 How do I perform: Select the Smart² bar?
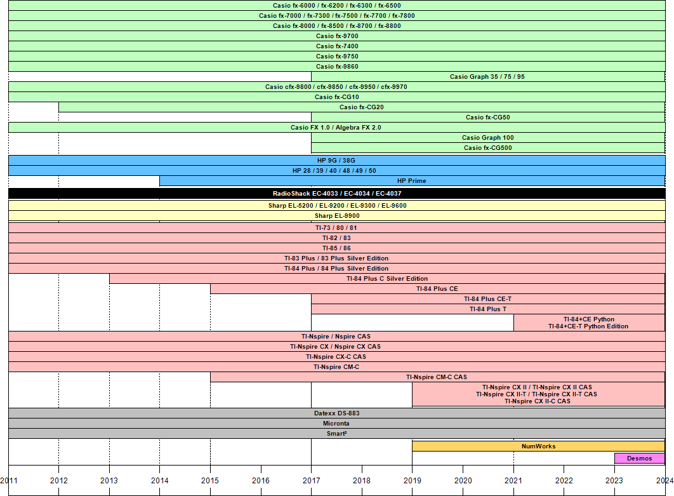tap(337, 434)
